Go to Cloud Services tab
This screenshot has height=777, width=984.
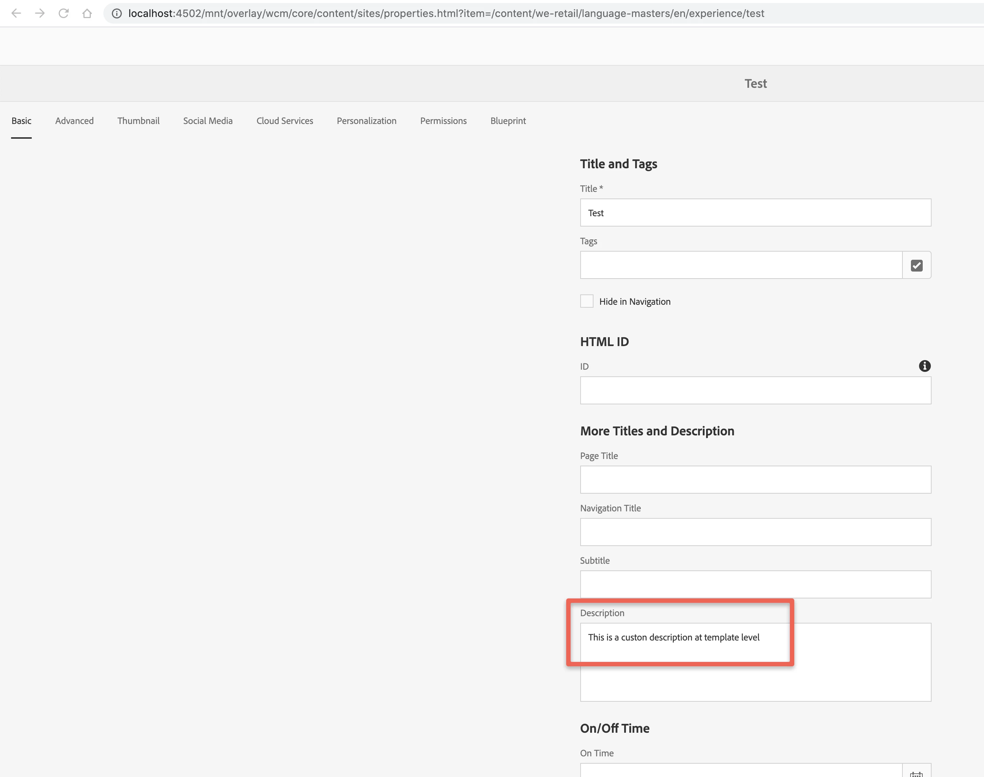click(x=285, y=121)
